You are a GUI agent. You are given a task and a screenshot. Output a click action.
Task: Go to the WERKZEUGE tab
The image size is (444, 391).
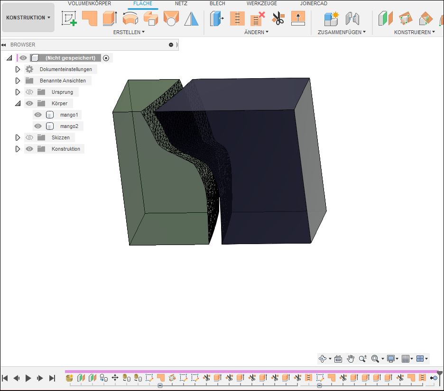tap(262, 3)
